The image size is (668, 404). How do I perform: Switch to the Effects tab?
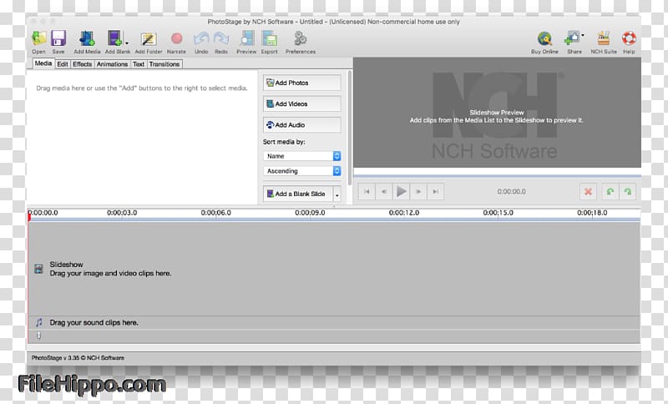(x=82, y=64)
